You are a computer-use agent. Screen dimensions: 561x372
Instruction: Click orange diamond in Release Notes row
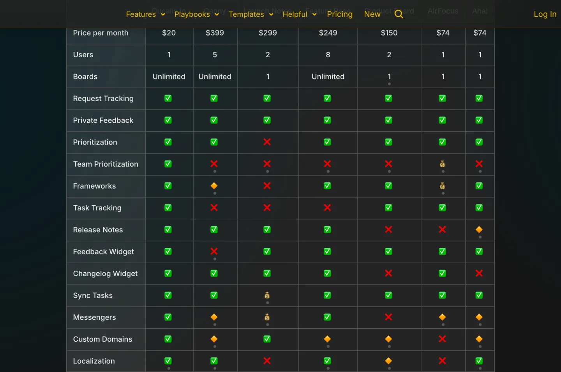479,230
